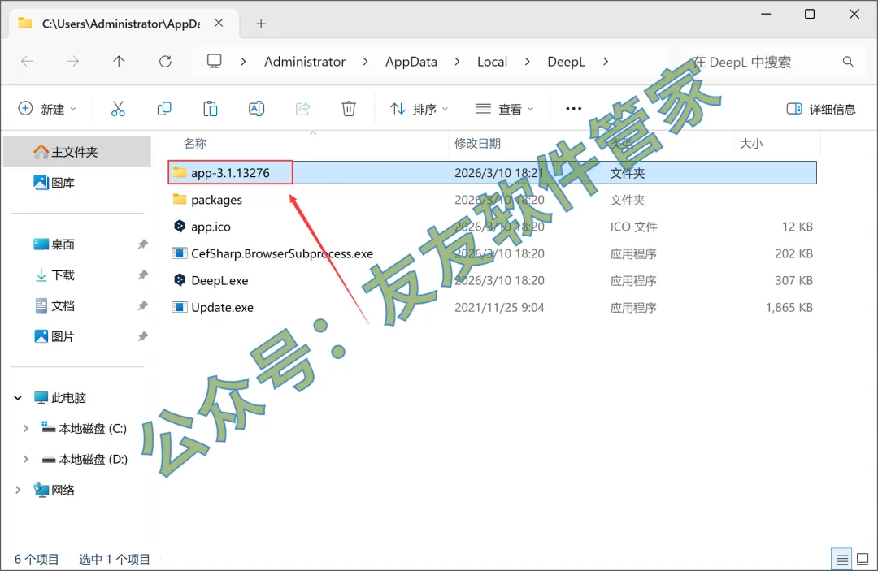Sort by 名称 column header
The image size is (878, 571).
tap(195, 144)
